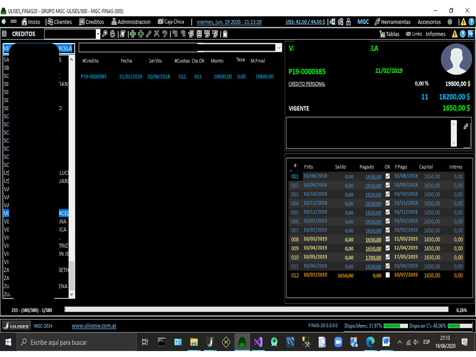Click the padlock icon near MGC

point(349,22)
